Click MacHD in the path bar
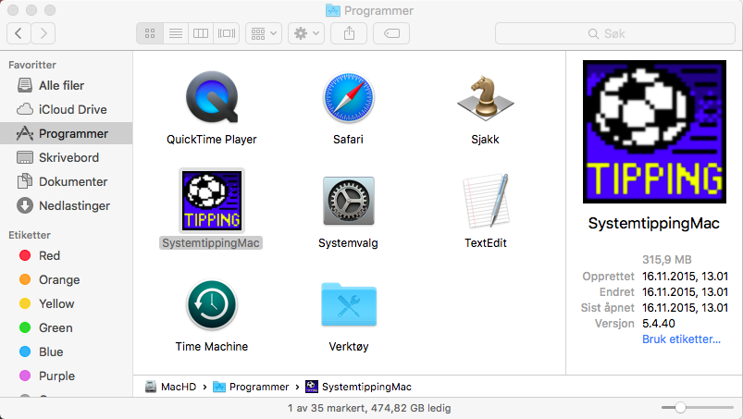The height and width of the screenshot is (419, 743). point(170,387)
